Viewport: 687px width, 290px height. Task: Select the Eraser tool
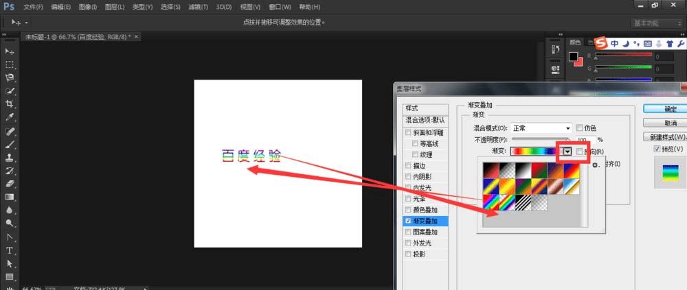click(x=10, y=184)
